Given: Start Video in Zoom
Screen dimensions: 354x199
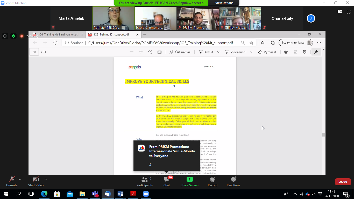Looking at the screenshot, I should [36, 181].
